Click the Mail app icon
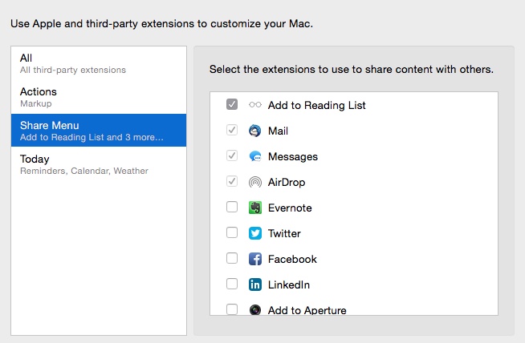Image resolution: width=525 pixels, height=343 pixels. point(254,131)
